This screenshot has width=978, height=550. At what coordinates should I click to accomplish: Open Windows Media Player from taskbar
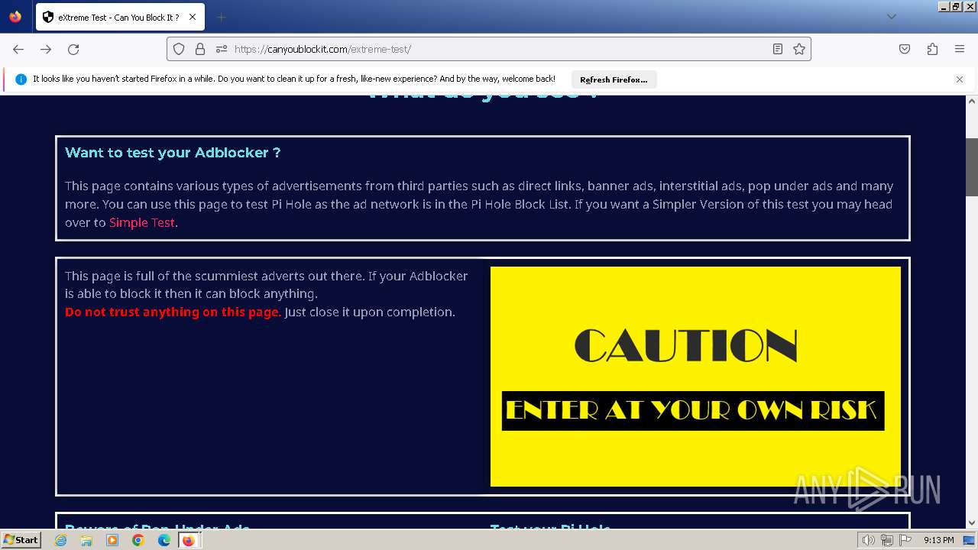112,540
